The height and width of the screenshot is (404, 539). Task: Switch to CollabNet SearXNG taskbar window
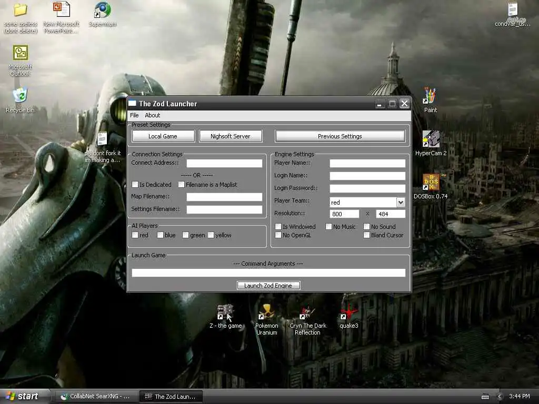pyautogui.click(x=96, y=397)
